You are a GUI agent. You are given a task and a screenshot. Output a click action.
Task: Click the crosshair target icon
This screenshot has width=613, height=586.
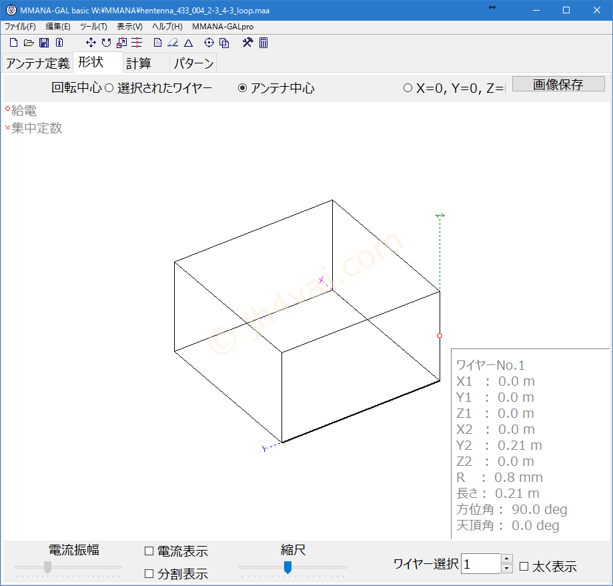(209, 43)
